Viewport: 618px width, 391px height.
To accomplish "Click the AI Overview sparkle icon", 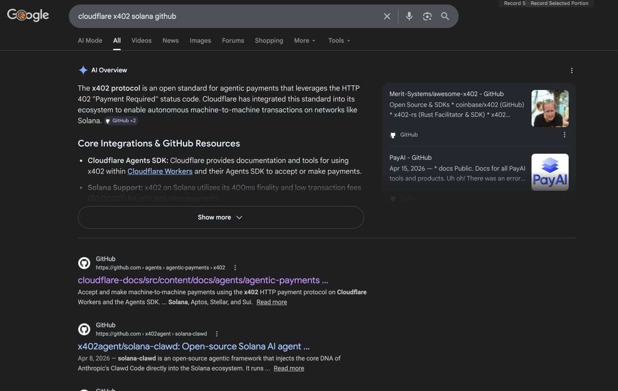I will [x=83, y=70].
